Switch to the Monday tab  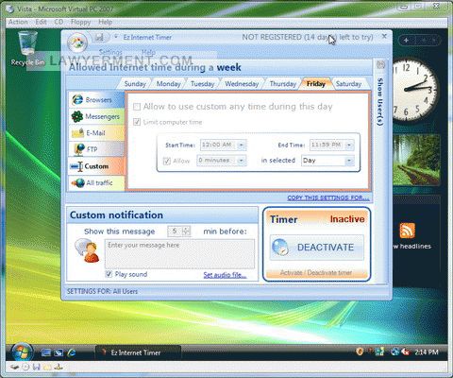[x=169, y=84]
